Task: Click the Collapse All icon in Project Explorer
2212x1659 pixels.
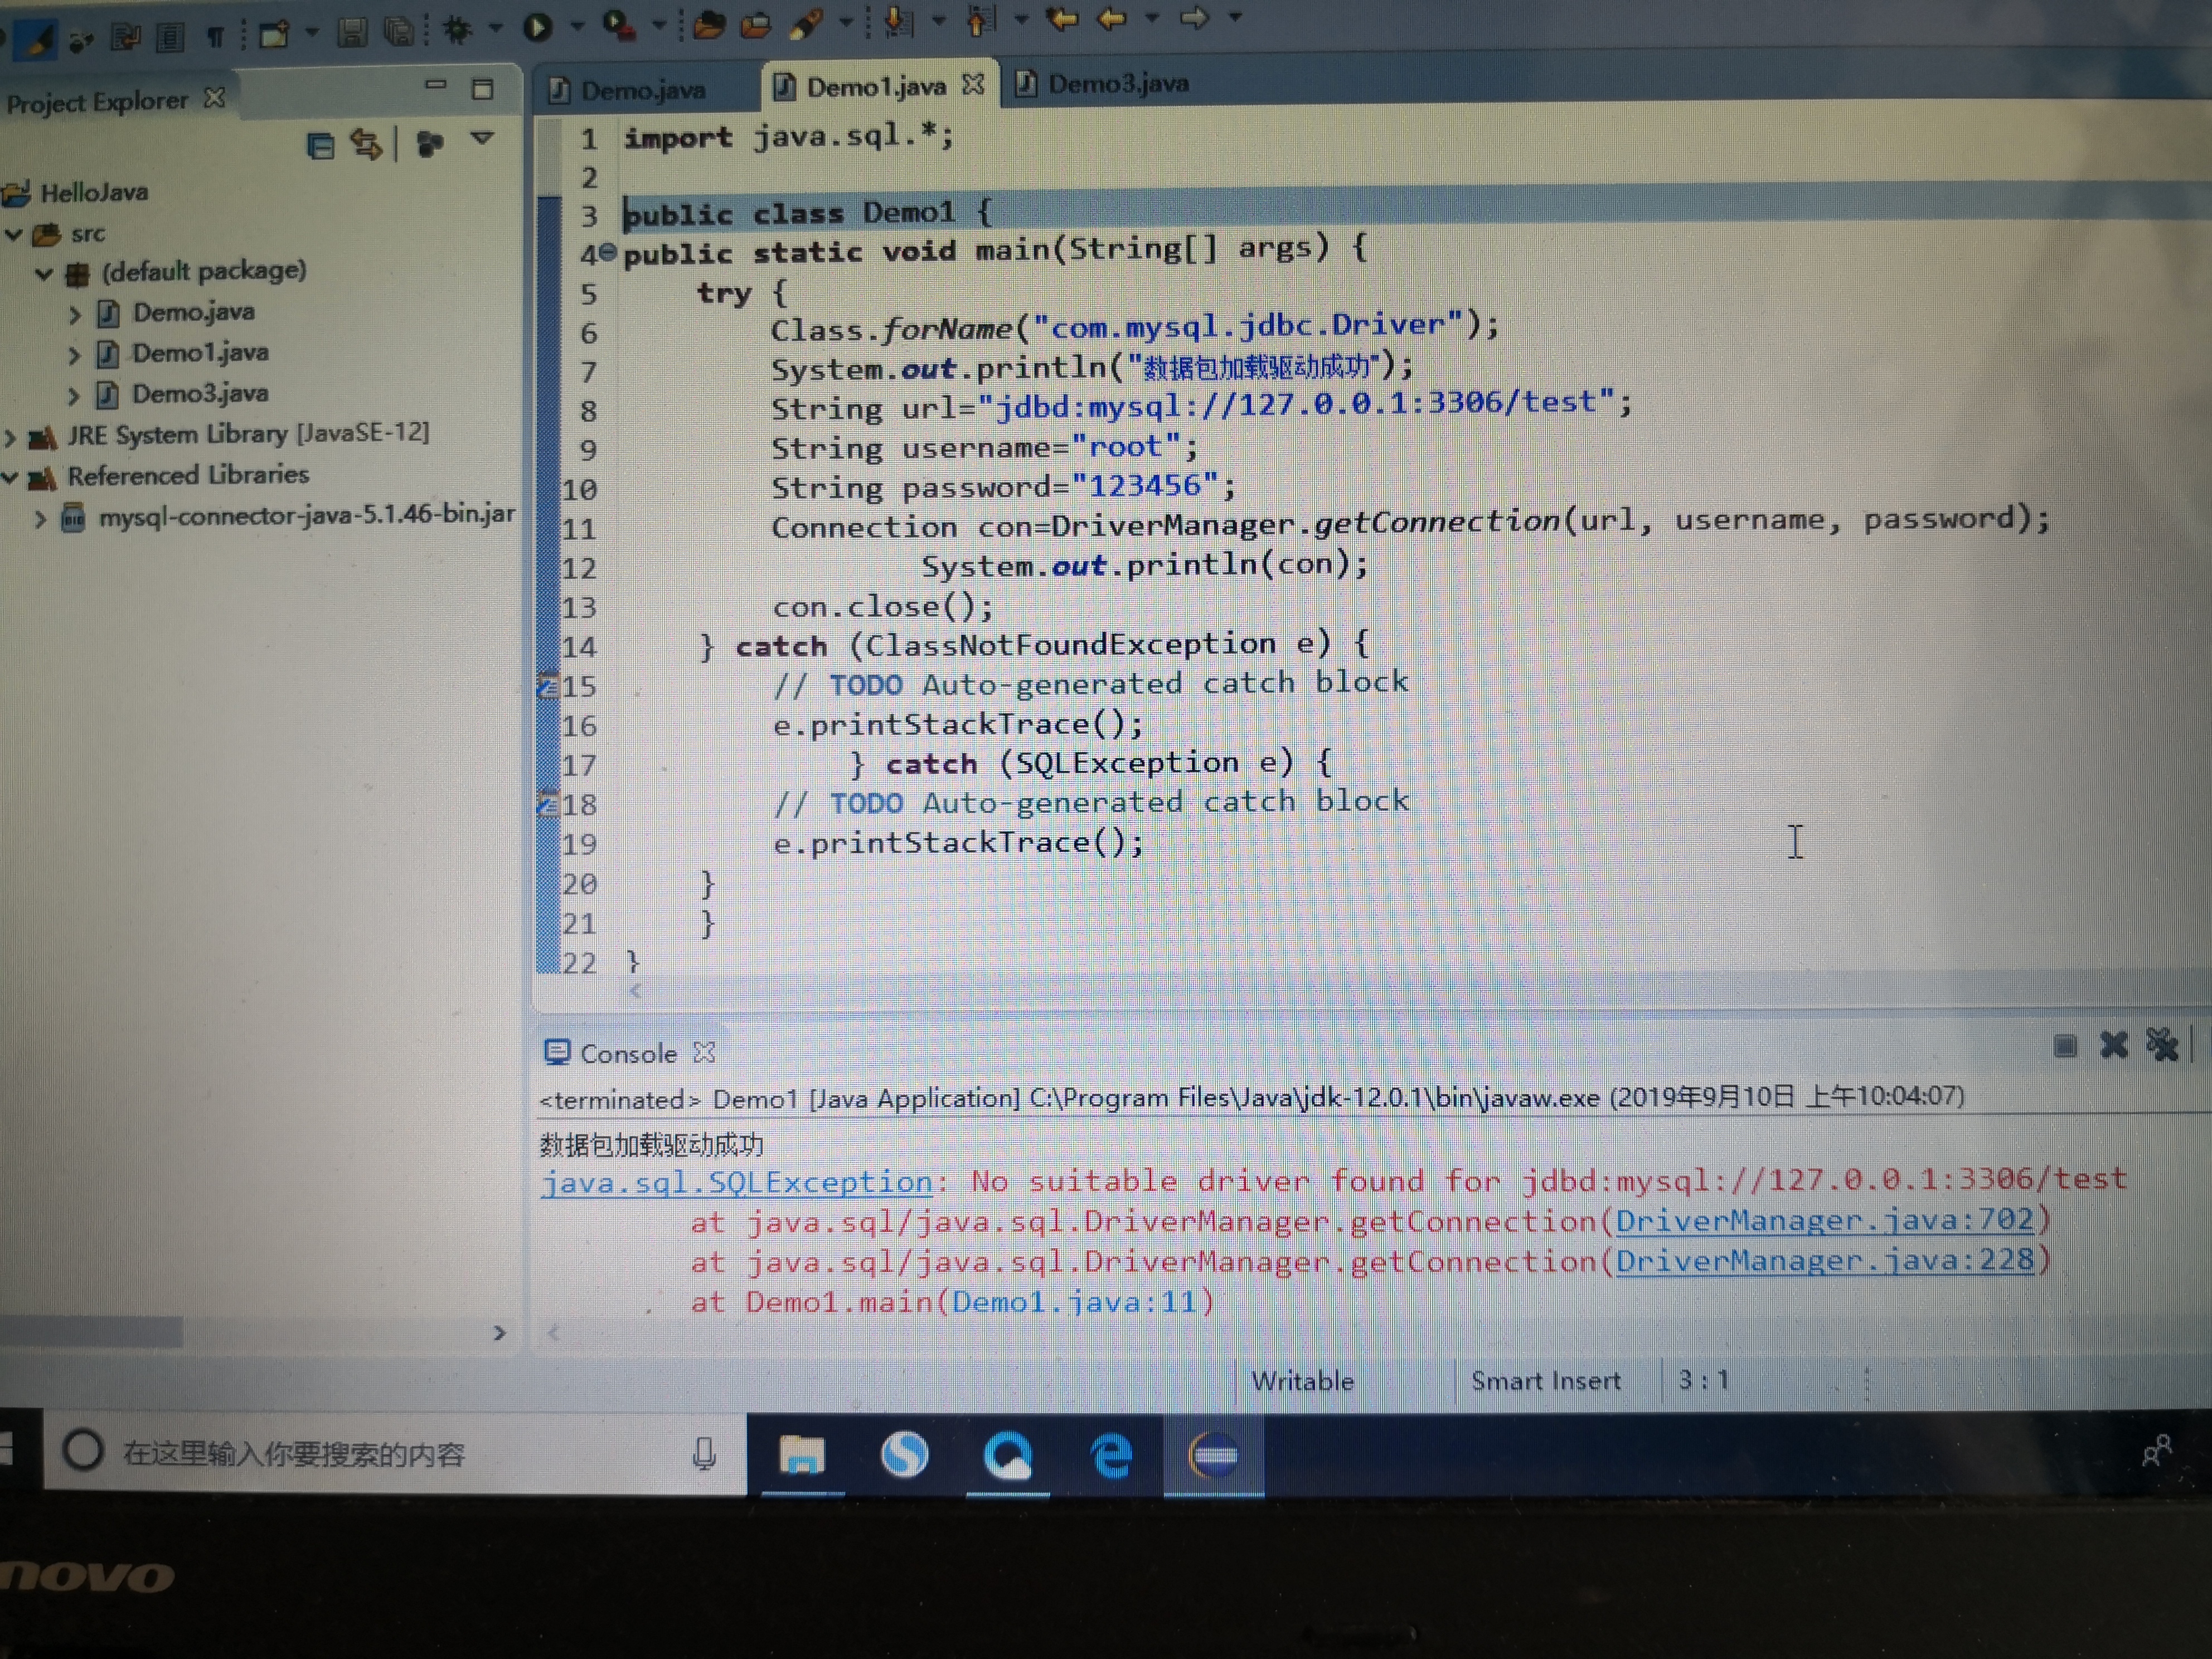Action: [x=320, y=146]
